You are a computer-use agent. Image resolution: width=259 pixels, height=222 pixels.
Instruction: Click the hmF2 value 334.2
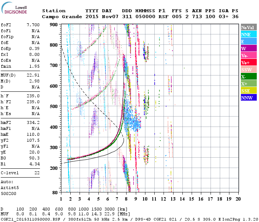click(x=33, y=122)
